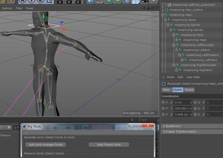Select mixamorig:RightShoulder in object tree

click(x=198, y=65)
